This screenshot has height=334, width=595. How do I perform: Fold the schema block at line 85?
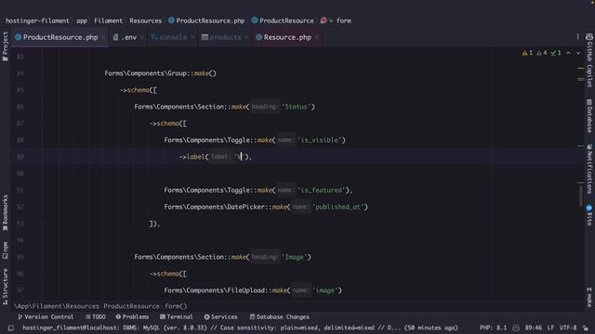click(41, 90)
